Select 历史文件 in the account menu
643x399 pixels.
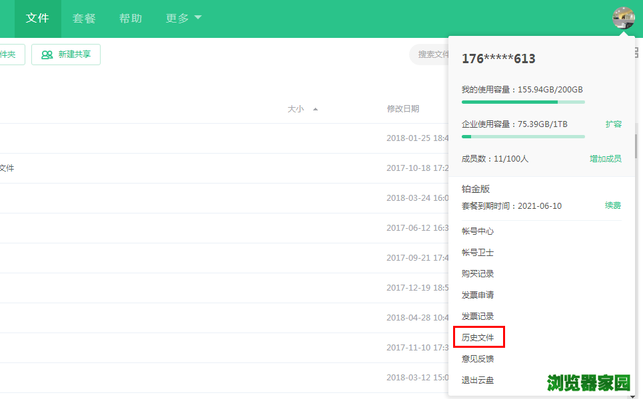478,338
